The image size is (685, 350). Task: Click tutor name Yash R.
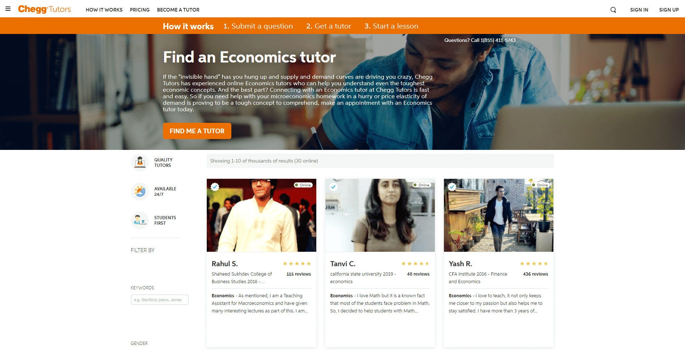[x=460, y=264]
